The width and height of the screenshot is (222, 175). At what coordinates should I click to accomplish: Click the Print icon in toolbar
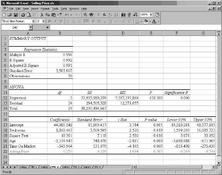(x=23, y=15)
